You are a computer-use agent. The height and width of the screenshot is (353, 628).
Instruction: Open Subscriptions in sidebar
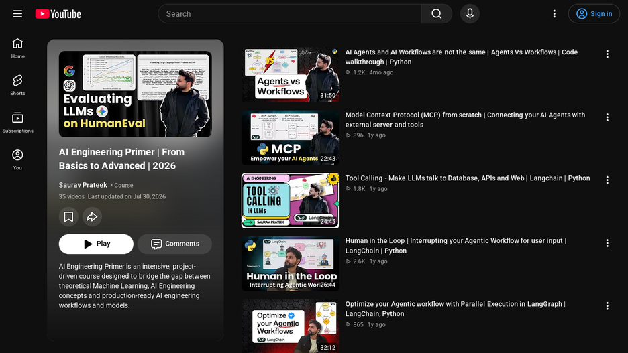pos(17,123)
